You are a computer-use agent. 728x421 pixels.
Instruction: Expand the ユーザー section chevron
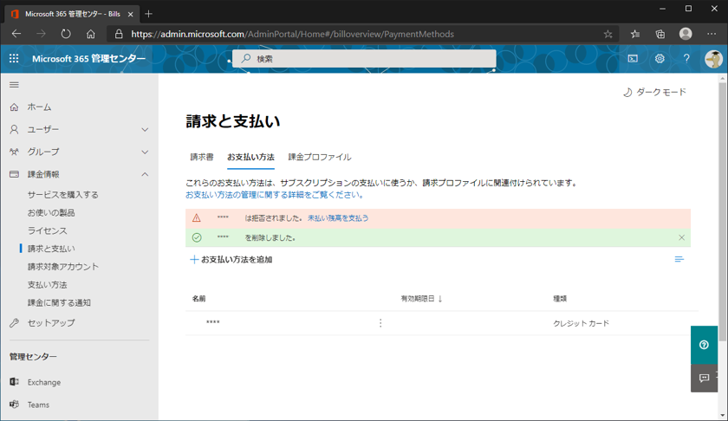(145, 129)
